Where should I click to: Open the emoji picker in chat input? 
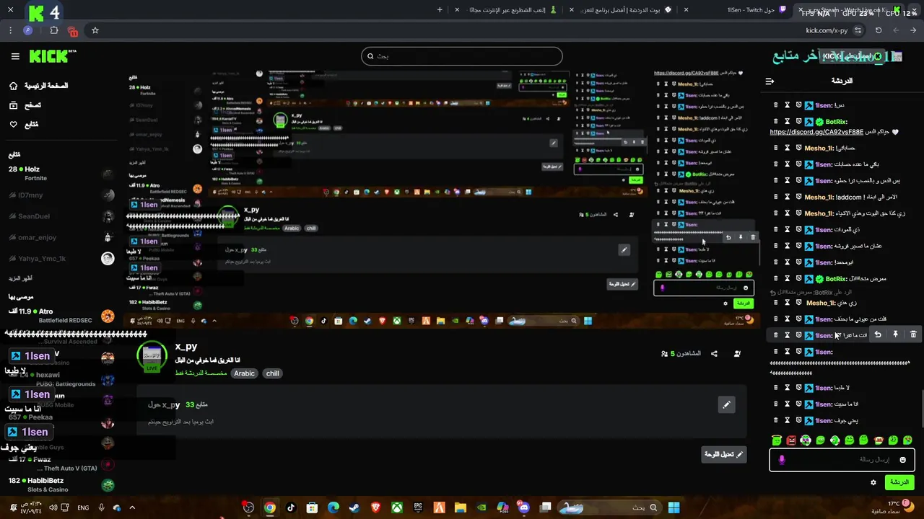902,459
